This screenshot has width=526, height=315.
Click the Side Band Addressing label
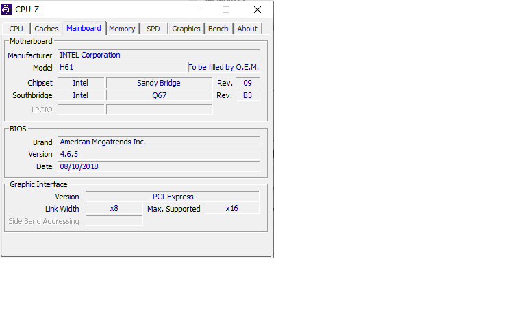[x=44, y=221]
